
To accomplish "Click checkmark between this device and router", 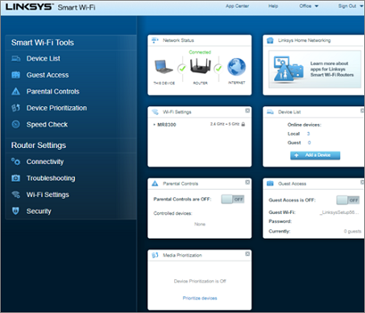I will click(182, 68).
